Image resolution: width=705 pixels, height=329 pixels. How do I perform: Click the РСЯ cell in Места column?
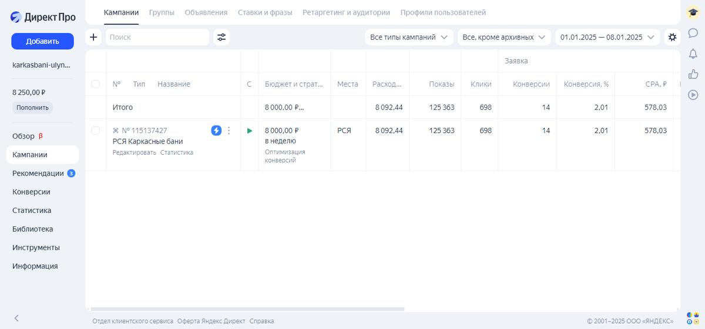(344, 131)
